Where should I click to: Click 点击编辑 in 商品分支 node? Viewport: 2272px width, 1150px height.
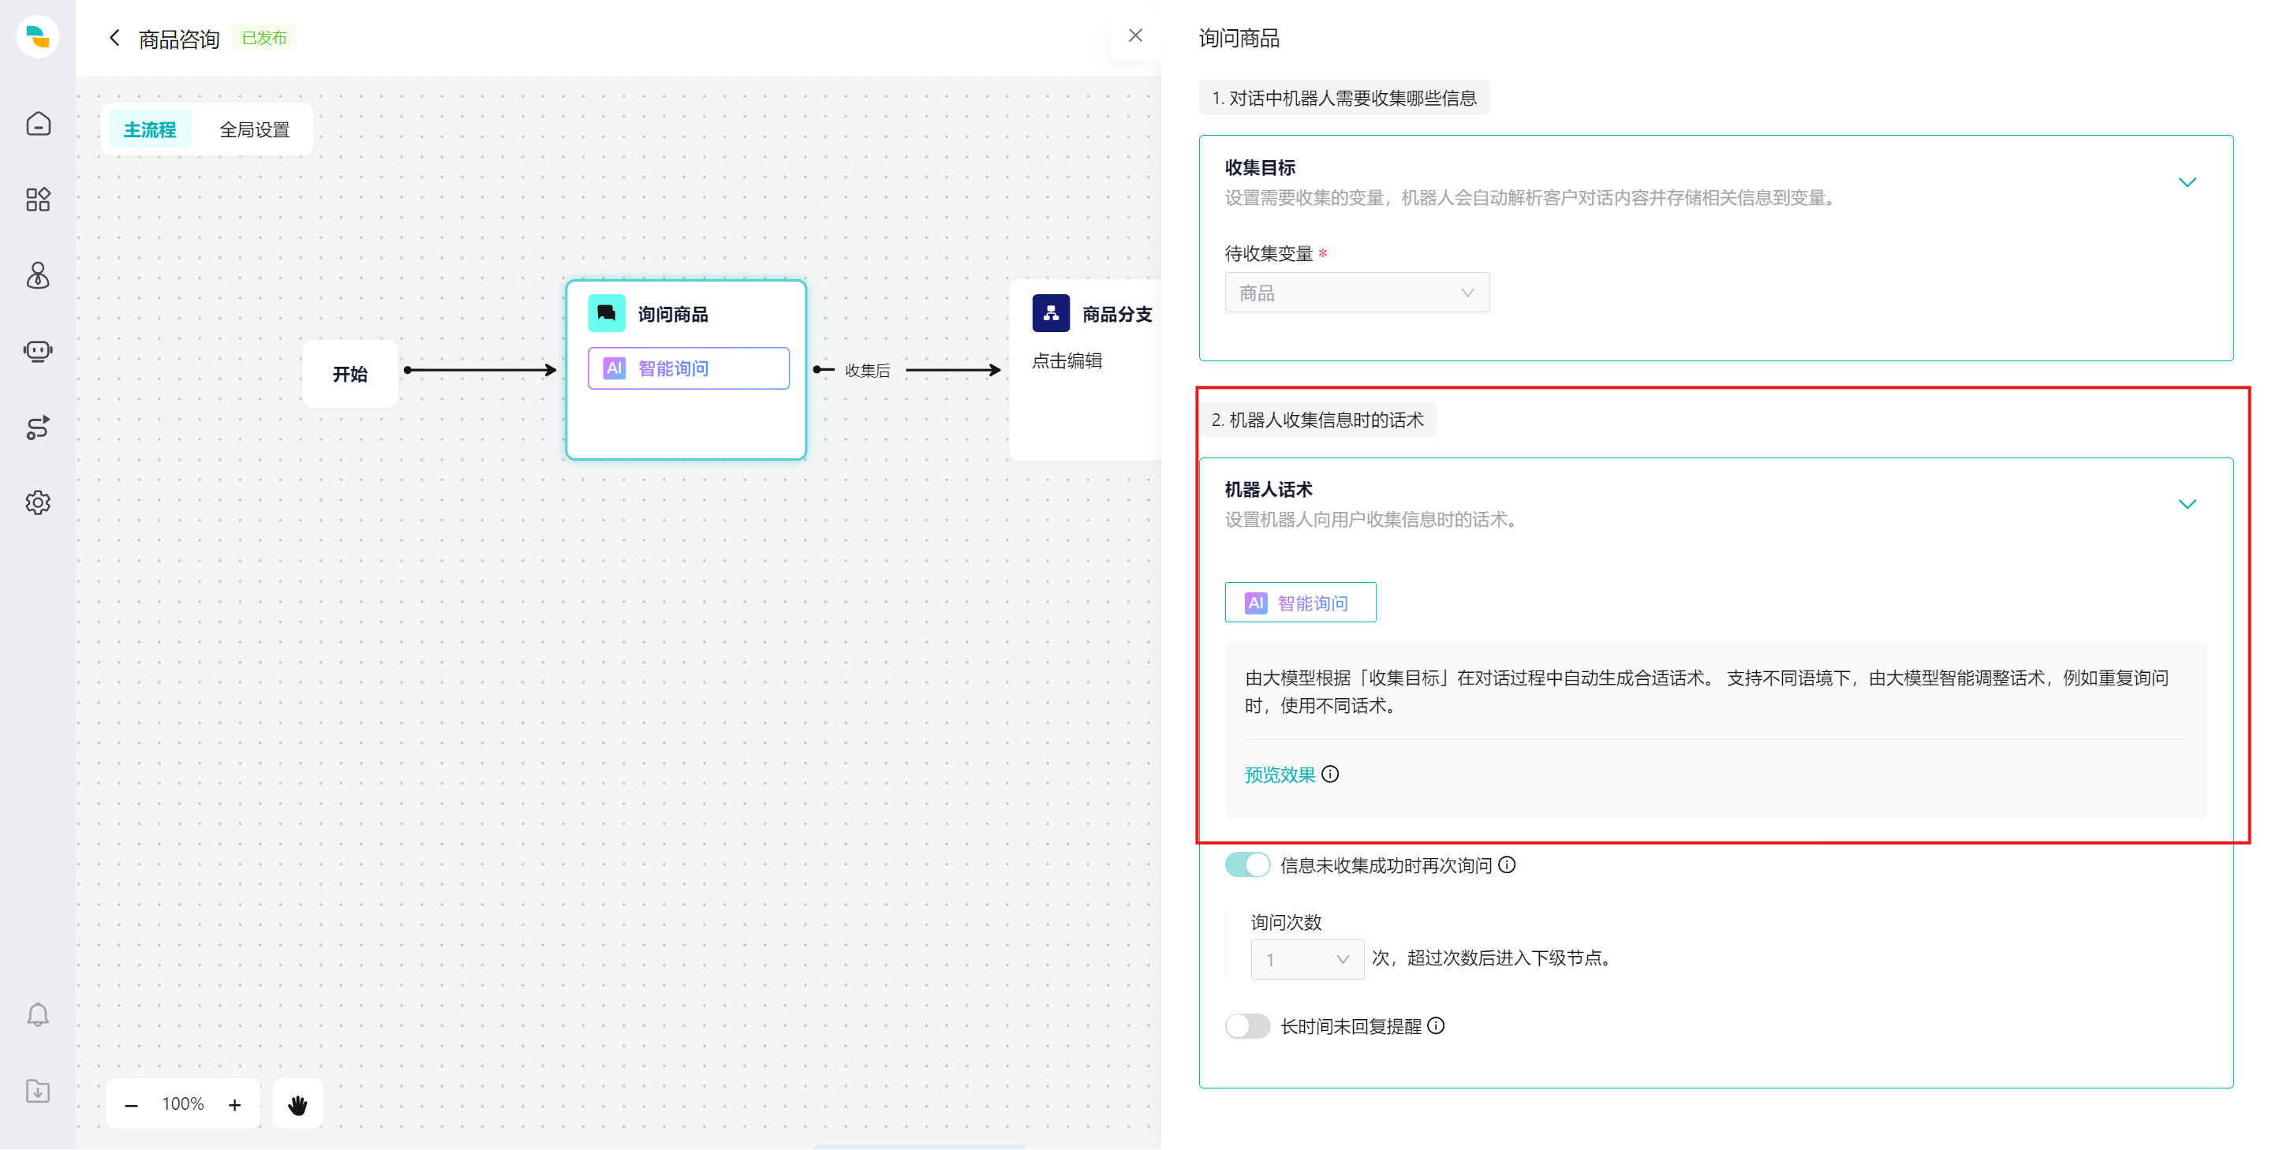point(1067,360)
